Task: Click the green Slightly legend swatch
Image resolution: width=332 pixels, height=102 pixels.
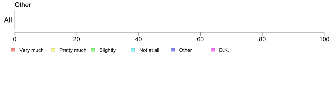Action: (x=93, y=50)
